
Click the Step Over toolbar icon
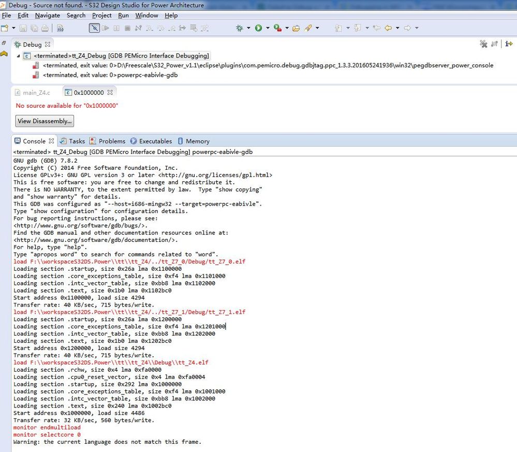coord(160,28)
